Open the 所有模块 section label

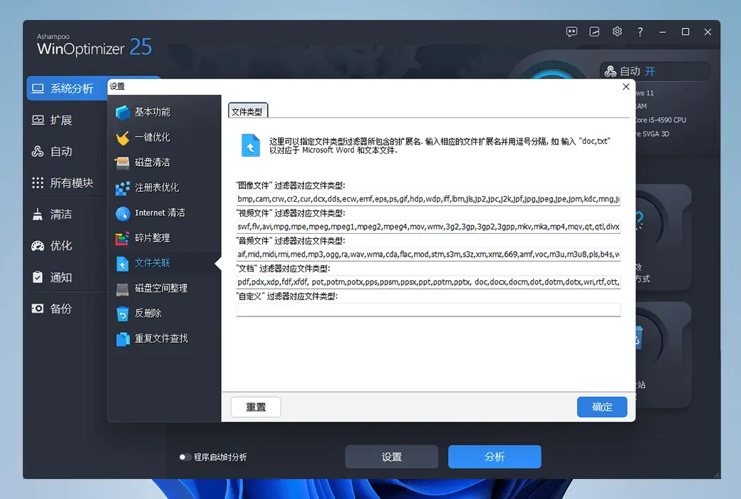72,182
